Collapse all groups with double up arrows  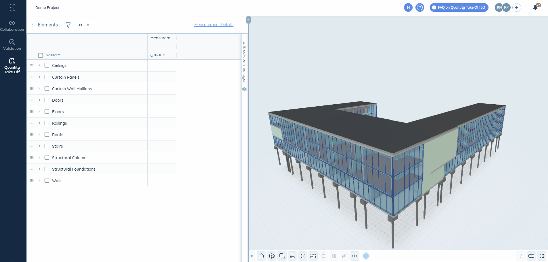coord(81,25)
